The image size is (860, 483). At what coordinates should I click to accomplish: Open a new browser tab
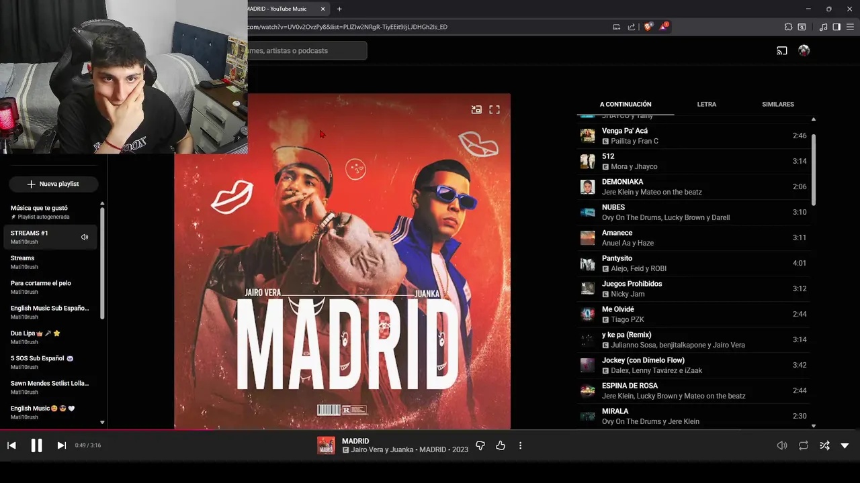pyautogui.click(x=339, y=9)
